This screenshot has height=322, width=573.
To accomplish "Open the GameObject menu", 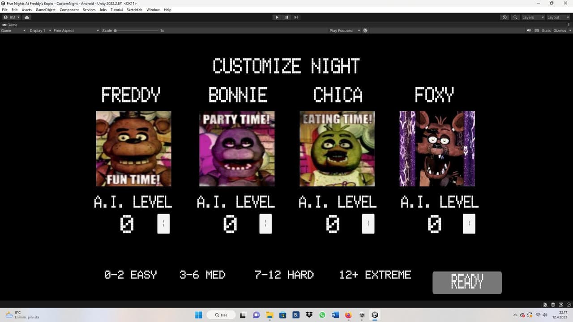I will click(x=46, y=10).
